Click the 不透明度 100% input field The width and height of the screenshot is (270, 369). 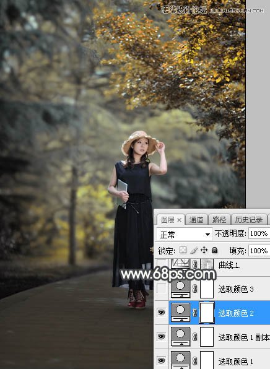pyautogui.click(x=259, y=233)
